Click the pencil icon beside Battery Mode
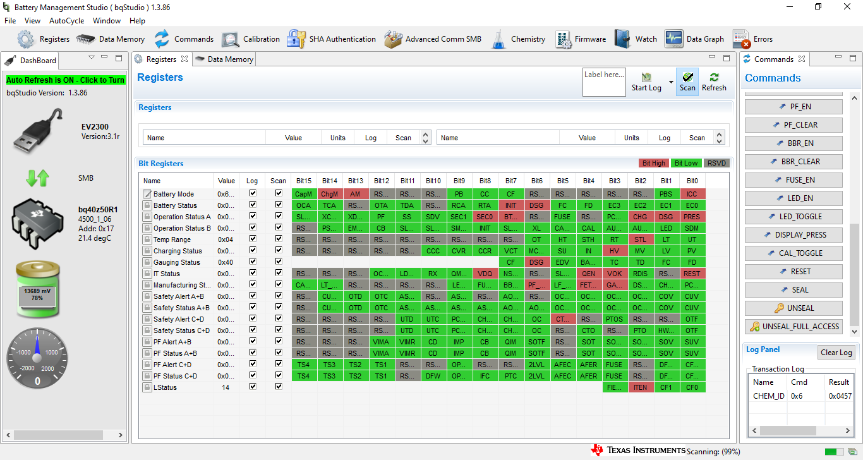This screenshot has width=863, height=460. (147, 194)
